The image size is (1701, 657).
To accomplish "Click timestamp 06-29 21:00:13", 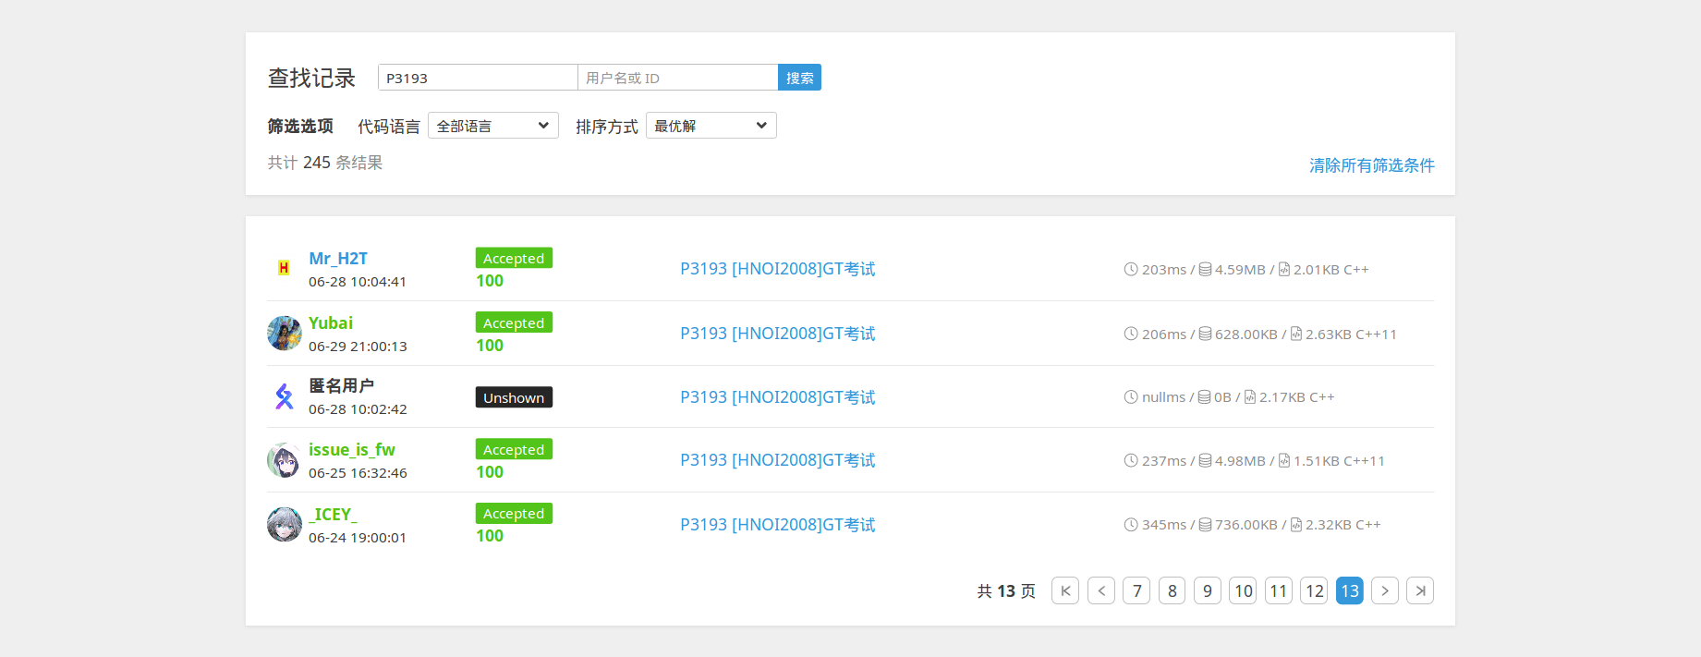I will 358,347.
